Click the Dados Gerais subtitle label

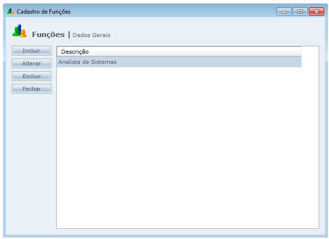(92, 35)
